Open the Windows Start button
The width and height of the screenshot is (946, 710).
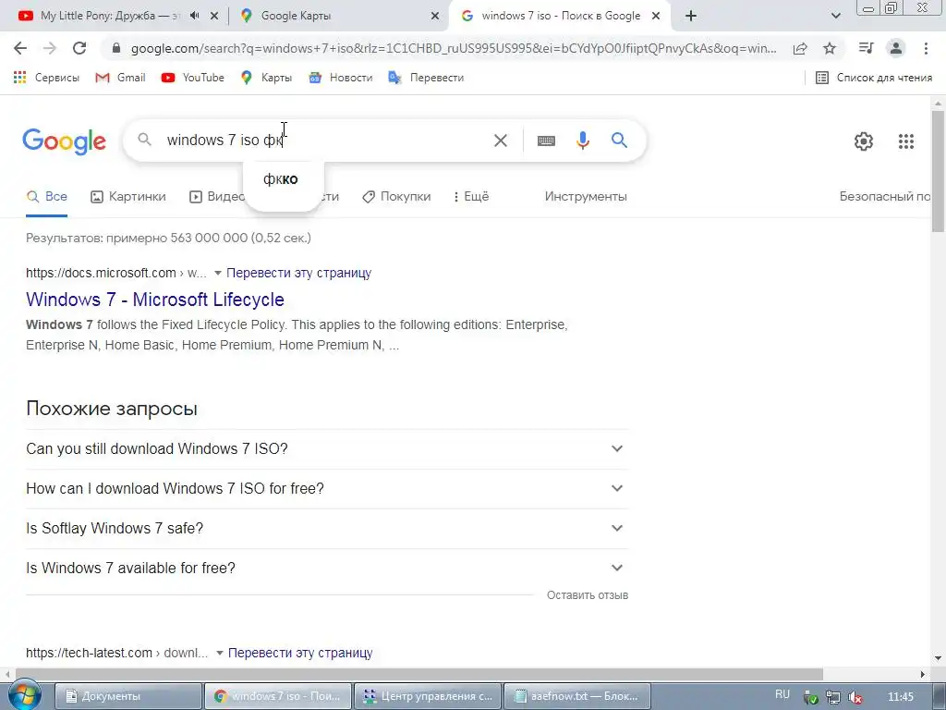pyautogui.click(x=24, y=695)
